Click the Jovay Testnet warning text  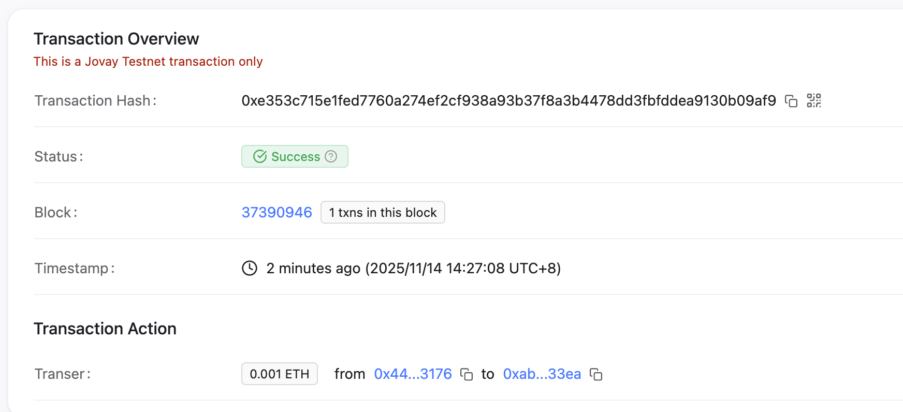click(x=149, y=61)
